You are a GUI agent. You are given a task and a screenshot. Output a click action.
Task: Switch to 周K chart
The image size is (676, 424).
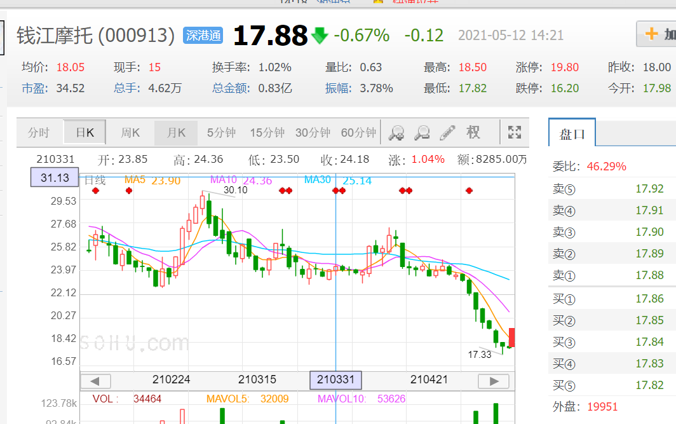tap(130, 132)
